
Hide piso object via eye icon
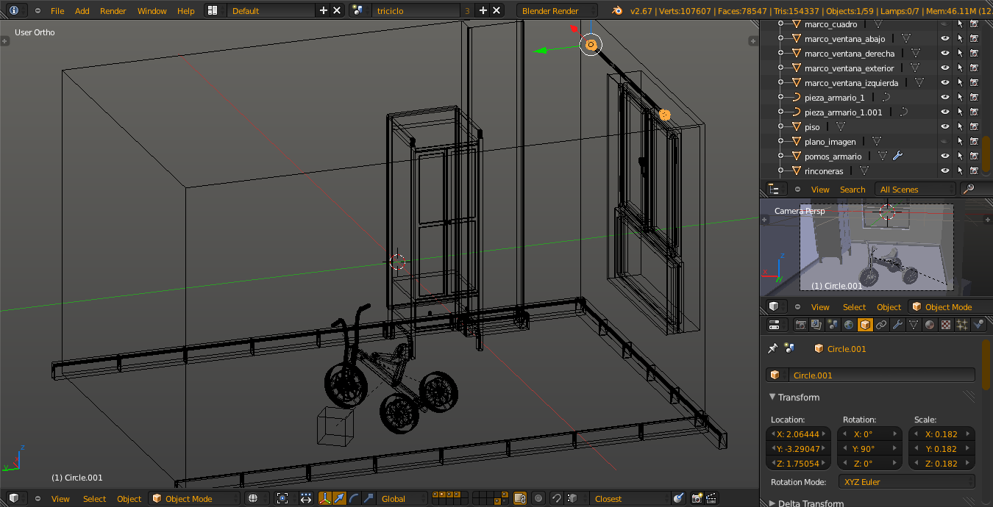point(945,126)
